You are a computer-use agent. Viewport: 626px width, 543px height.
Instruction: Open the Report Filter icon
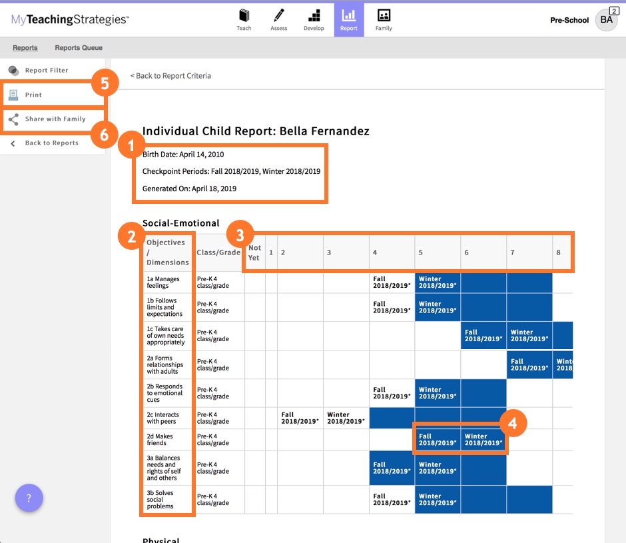click(13, 71)
